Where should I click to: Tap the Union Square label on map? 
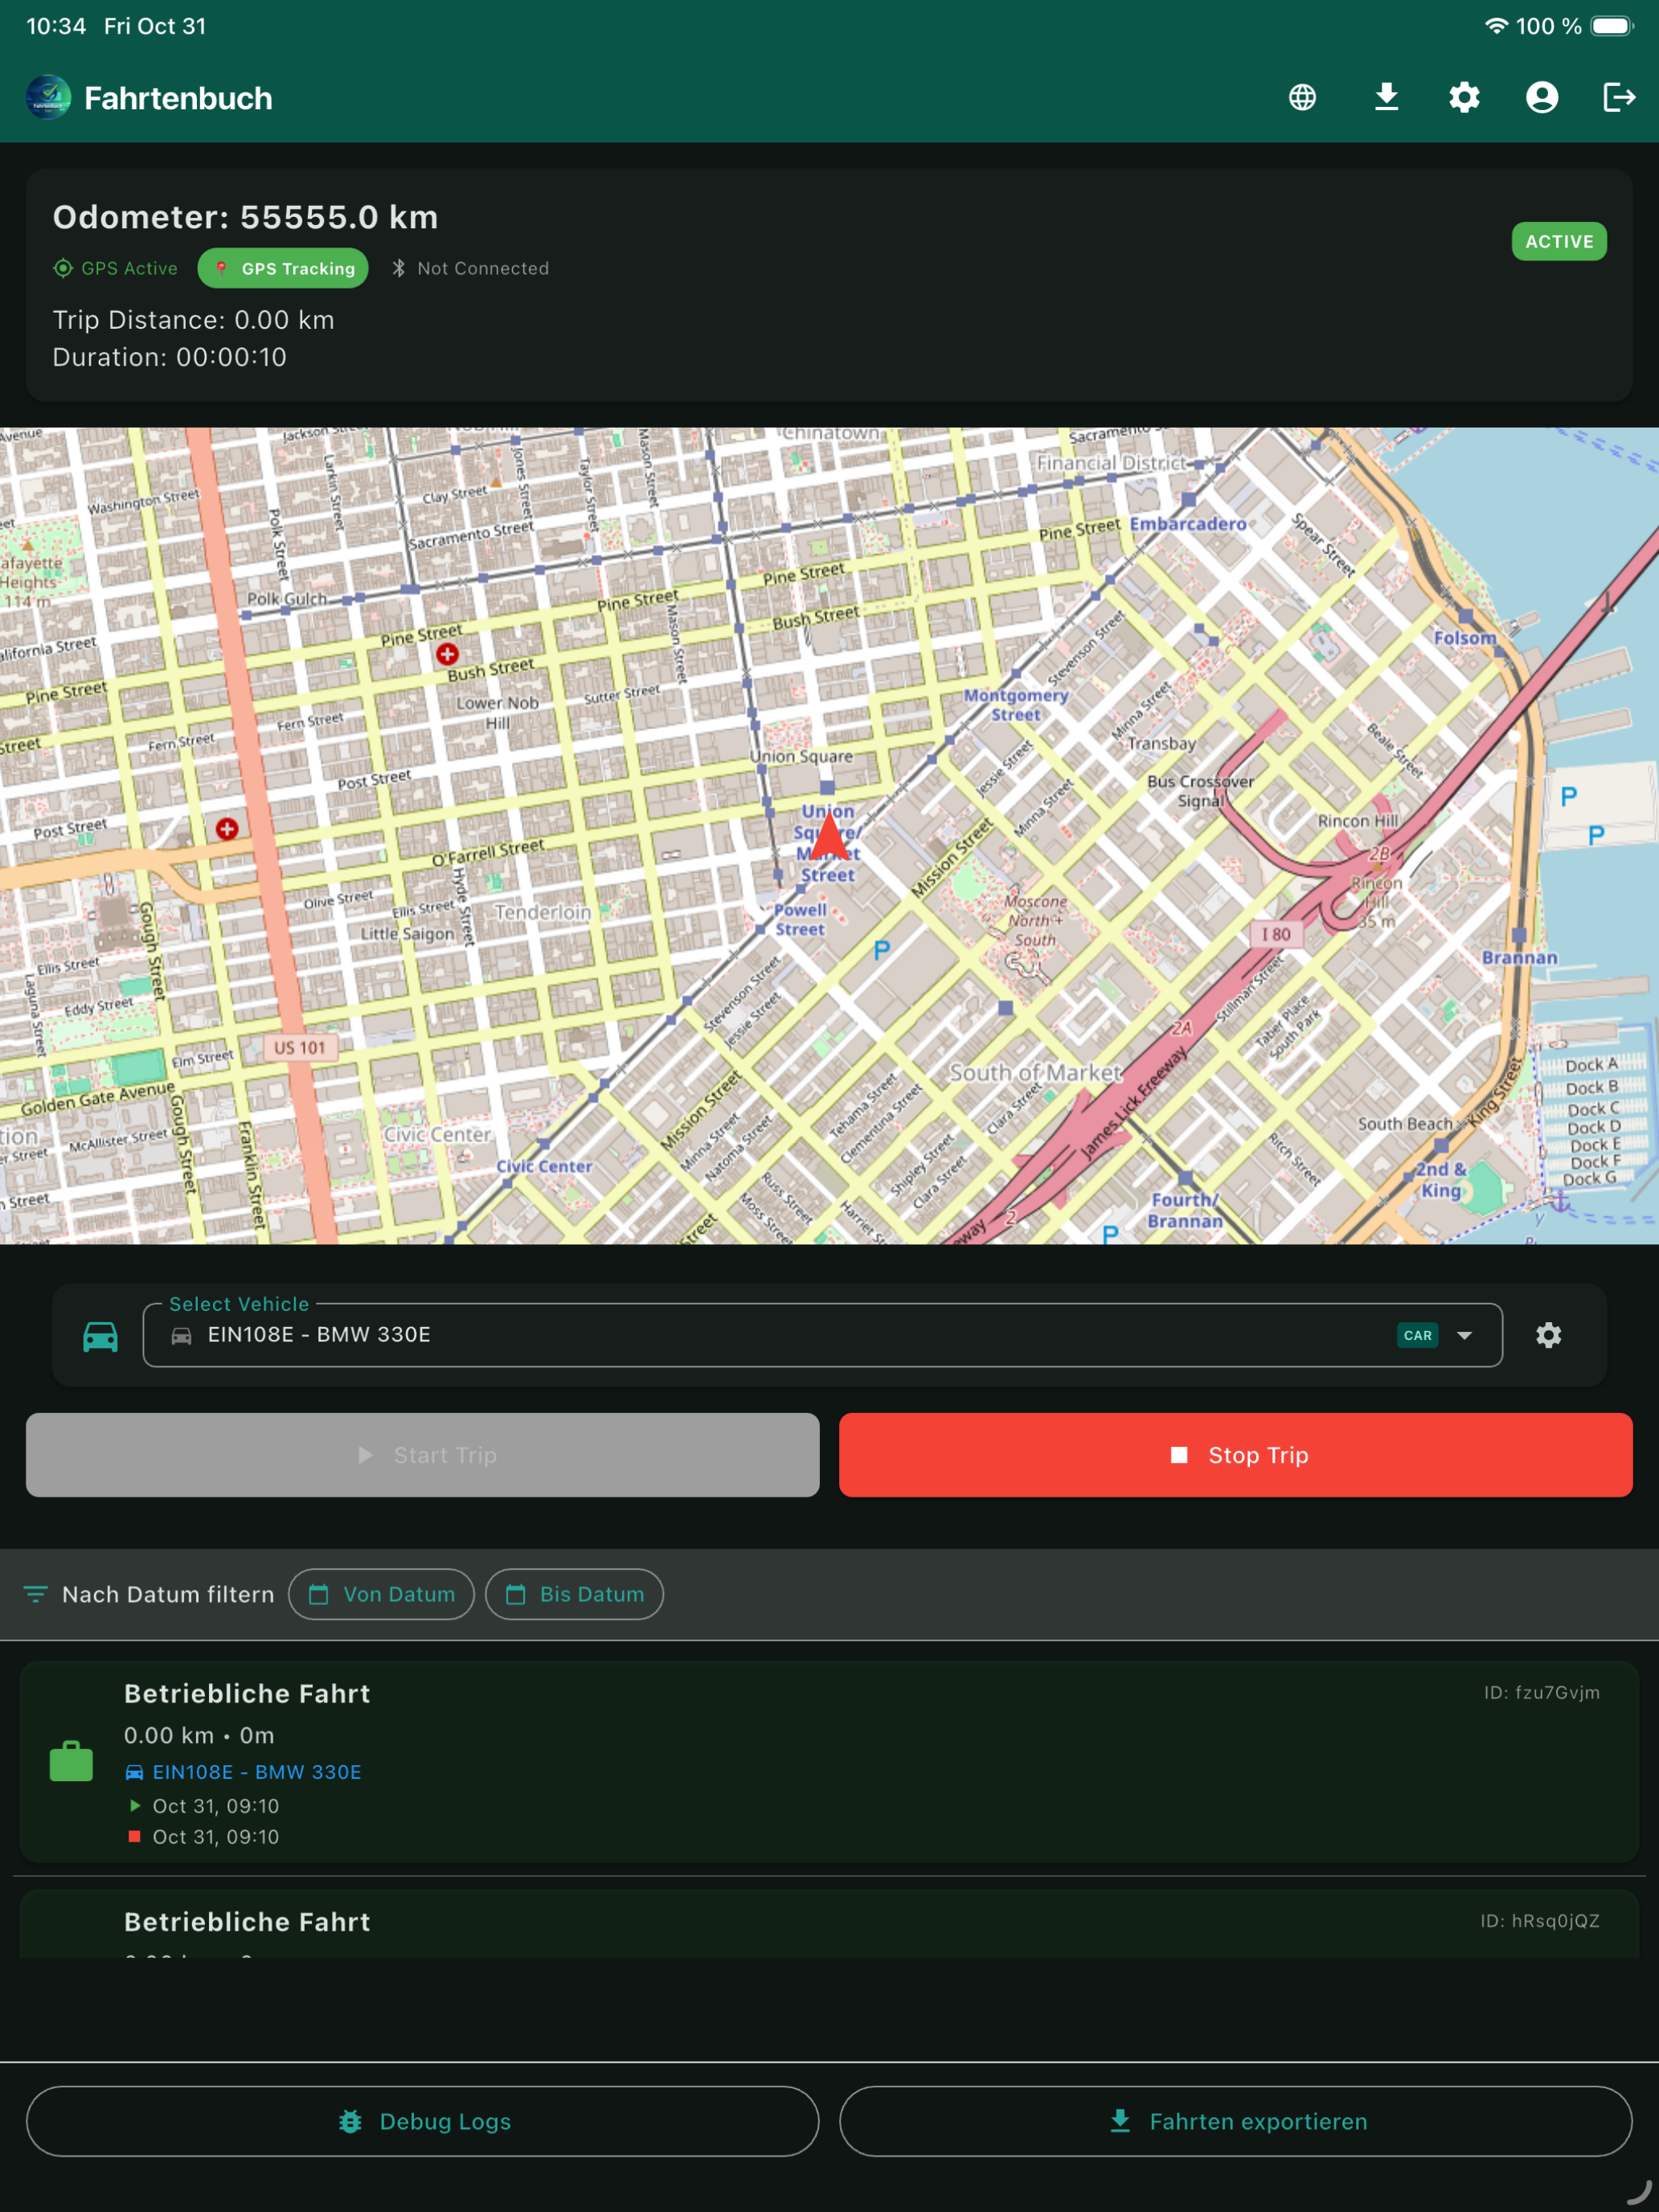click(801, 756)
